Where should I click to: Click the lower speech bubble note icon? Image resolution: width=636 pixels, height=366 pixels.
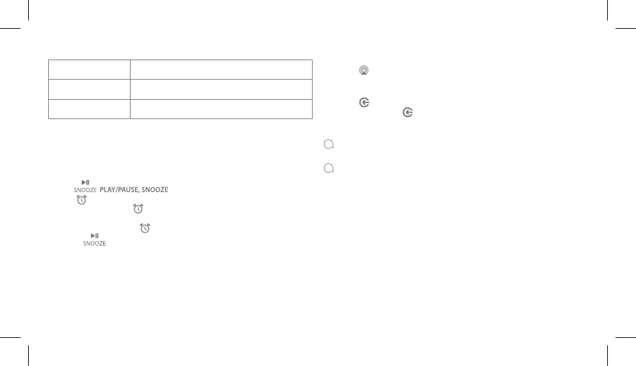[329, 168]
